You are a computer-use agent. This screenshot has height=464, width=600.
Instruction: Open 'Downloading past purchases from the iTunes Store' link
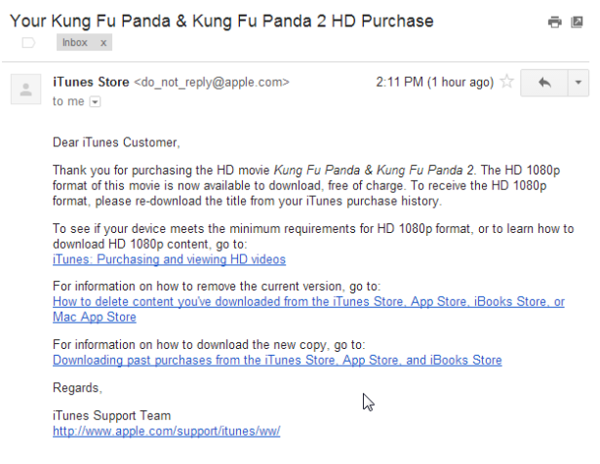click(277, 360)
